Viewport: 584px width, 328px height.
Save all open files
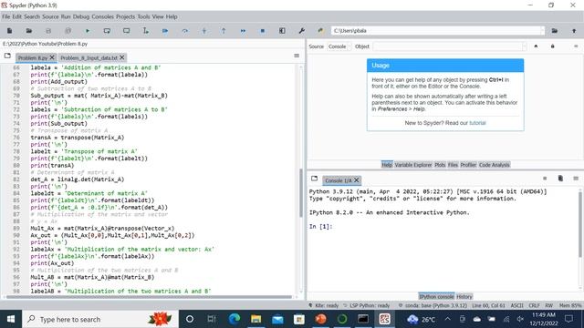point(68,31)
